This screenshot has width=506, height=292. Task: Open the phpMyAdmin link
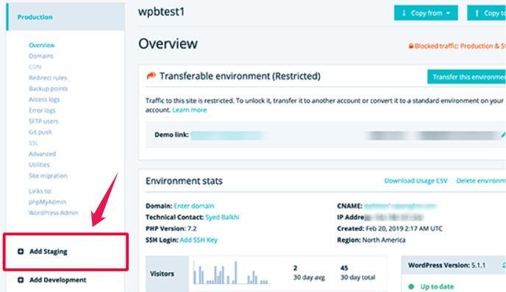click(47, 202)
